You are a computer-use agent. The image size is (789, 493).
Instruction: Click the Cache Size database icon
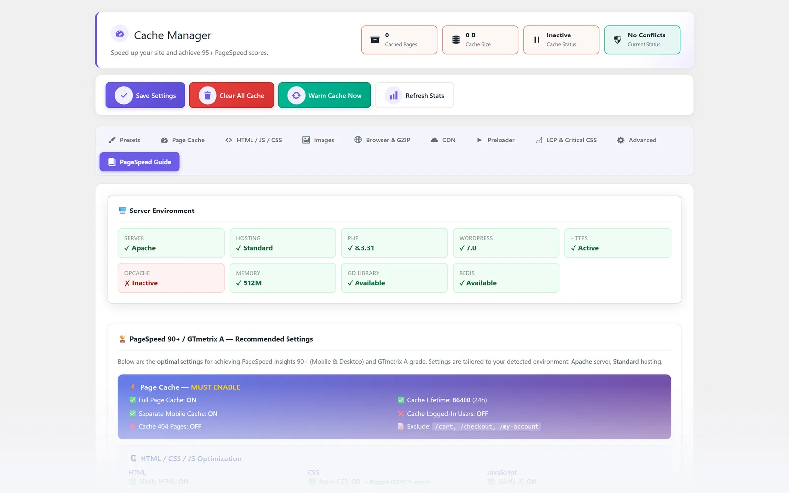456,40
